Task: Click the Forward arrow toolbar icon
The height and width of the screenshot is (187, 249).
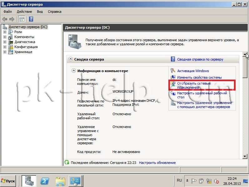Action: click(x=12, y=19)
